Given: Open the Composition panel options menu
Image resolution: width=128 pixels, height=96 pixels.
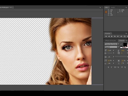Looking at the screenshot, I should 100,7.
